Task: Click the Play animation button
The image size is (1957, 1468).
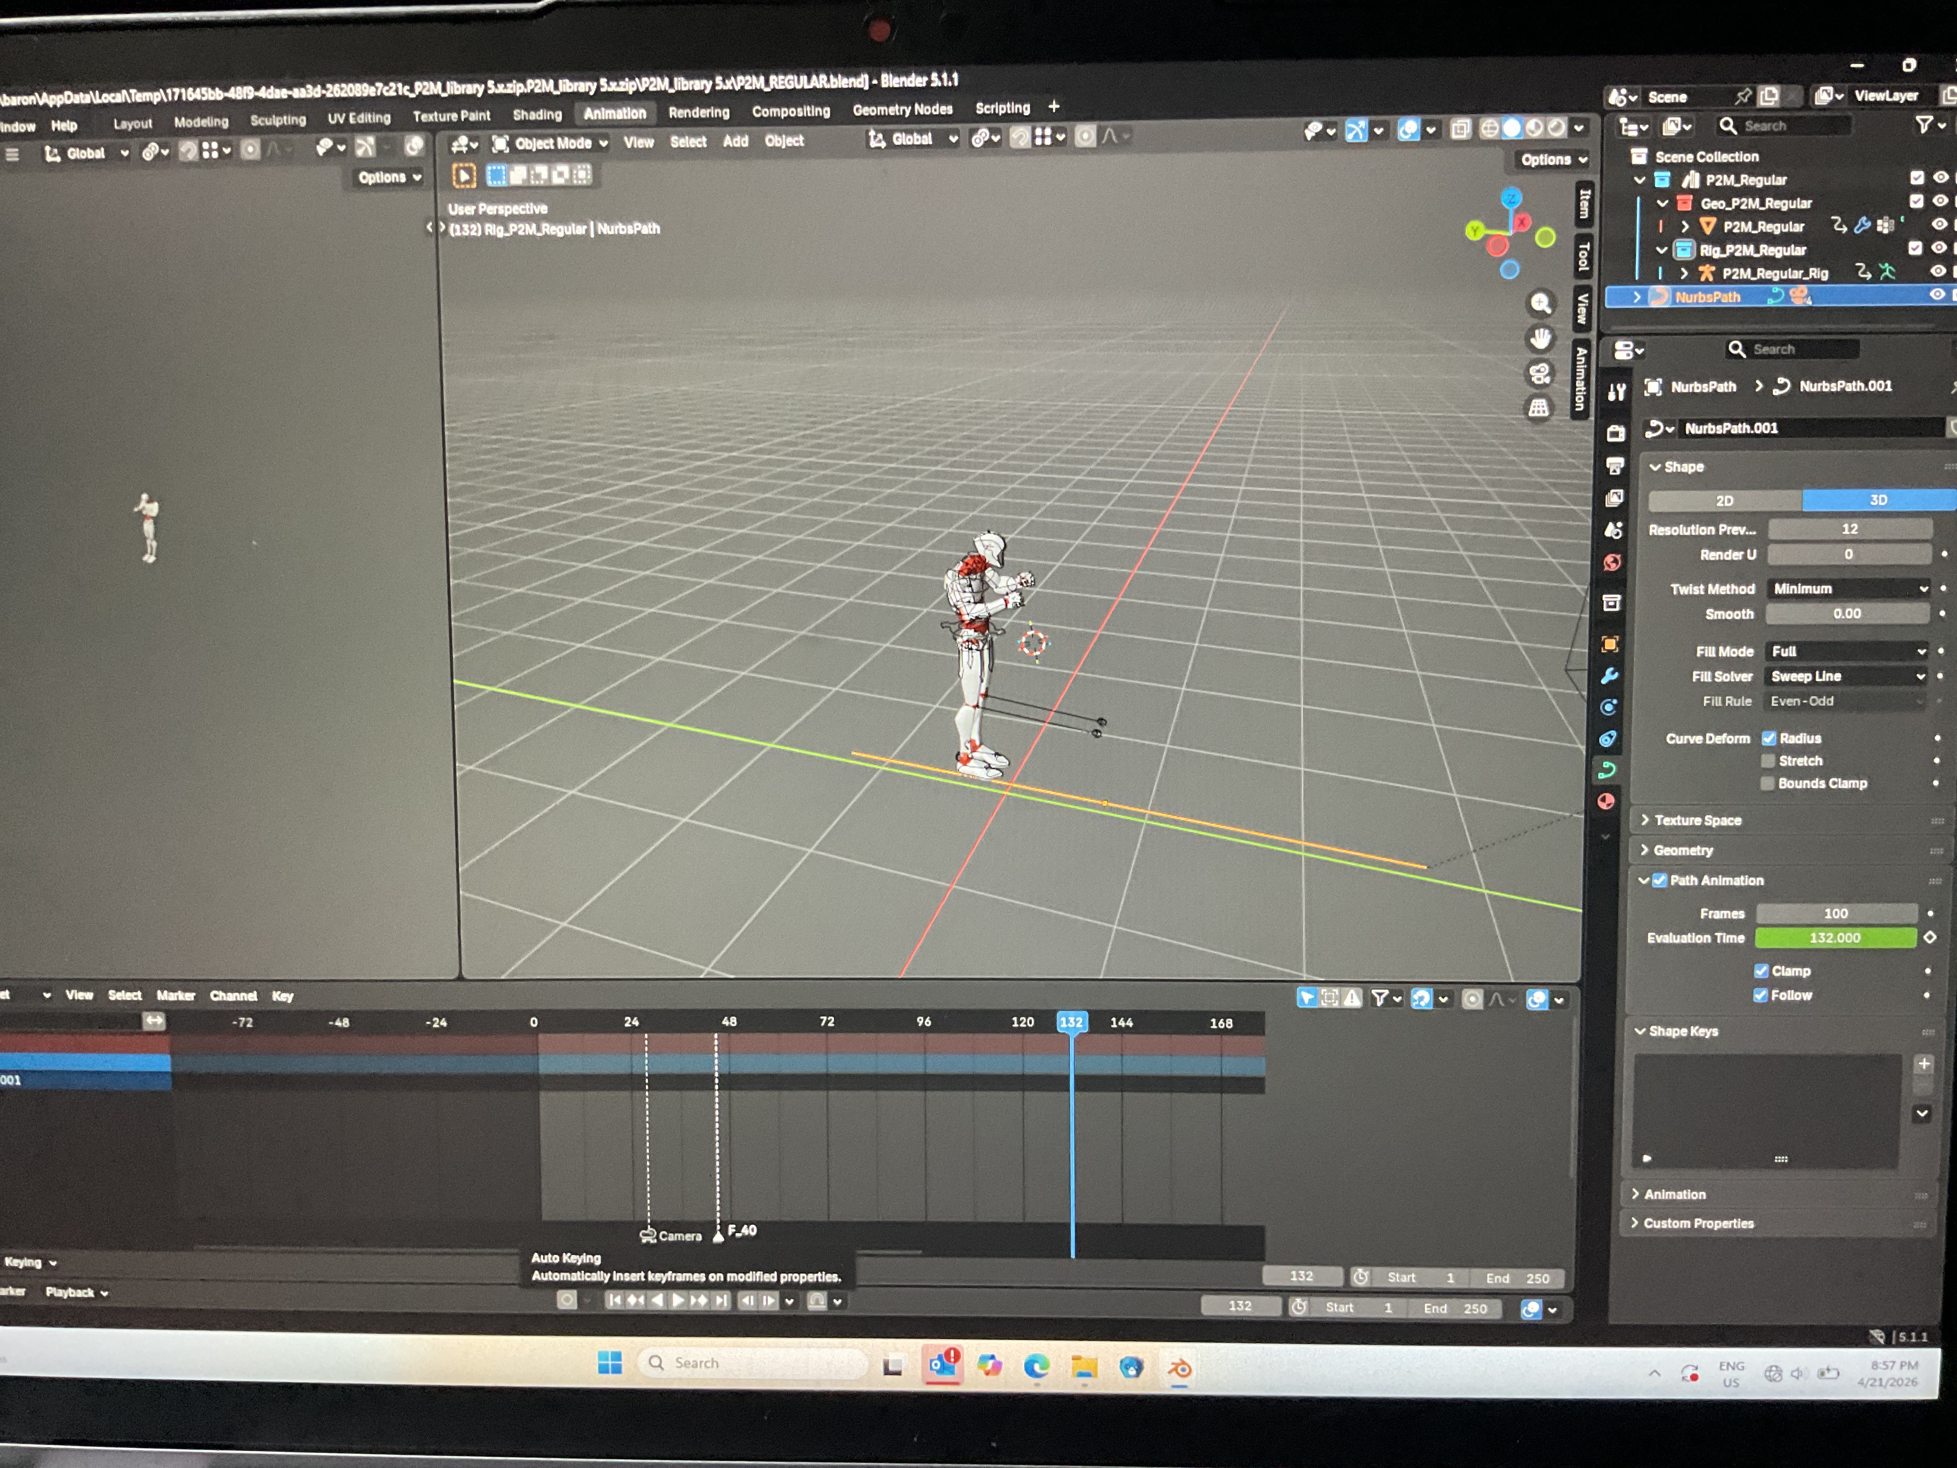Action: (678, 1300)
